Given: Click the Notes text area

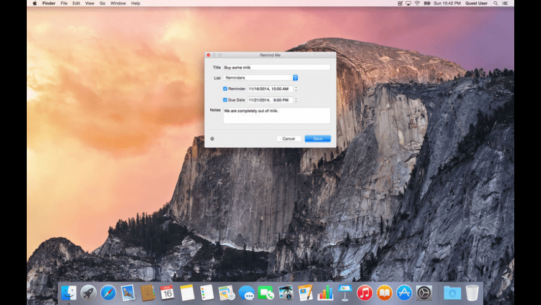Looking at the screenshot, I should [x=277, y=115].
